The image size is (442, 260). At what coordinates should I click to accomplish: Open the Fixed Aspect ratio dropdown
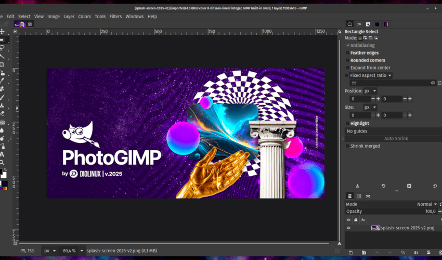coord(370,75)
